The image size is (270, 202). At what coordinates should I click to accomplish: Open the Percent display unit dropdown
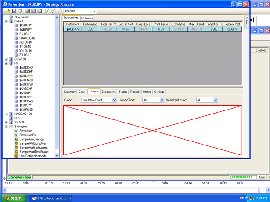(x=94, y=11)
